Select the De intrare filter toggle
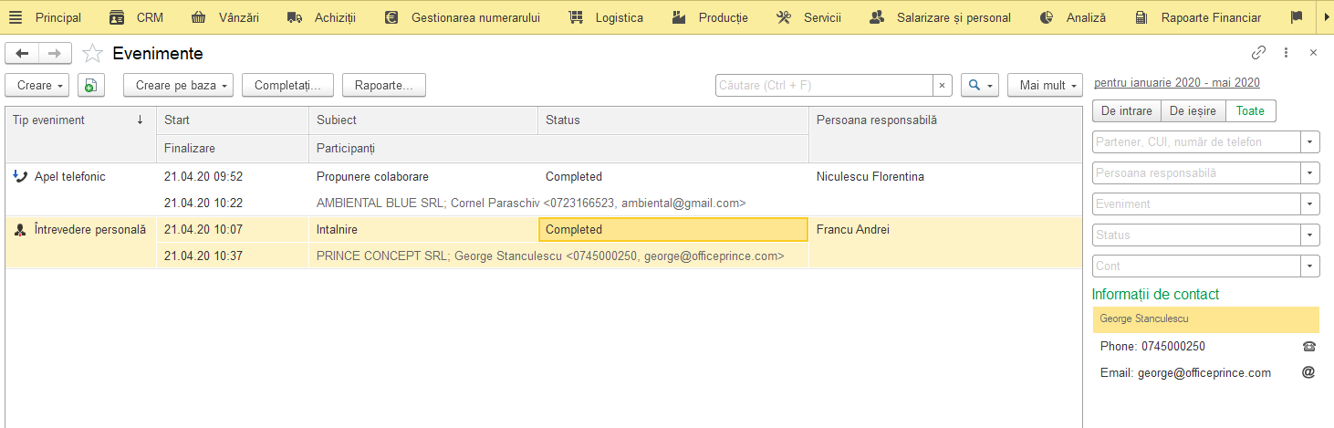This screenshot has height=428, width=1334. [x=1126, y=110]
